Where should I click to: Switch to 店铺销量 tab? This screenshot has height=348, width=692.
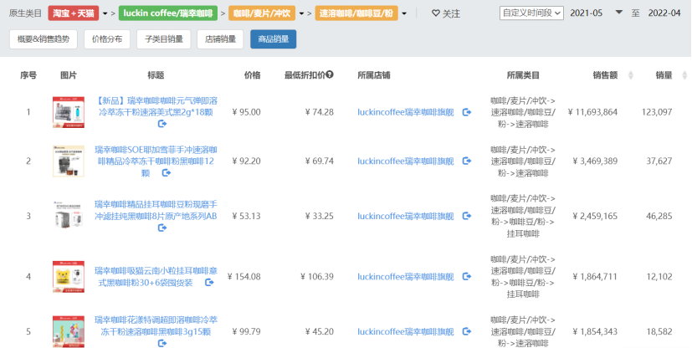[220, 39]
